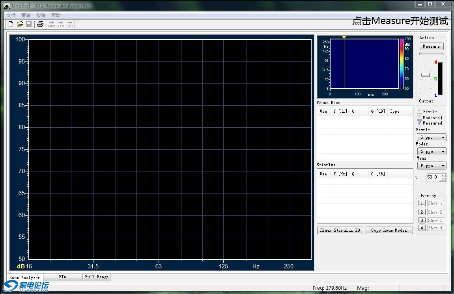Open the Meas. ppo dropdown
Image resolution: width=454 pixels, height=294 pixels.
(x=432, y=166)
